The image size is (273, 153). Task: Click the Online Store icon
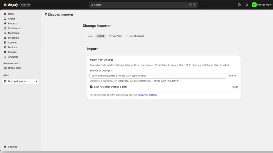coord(5,68)
